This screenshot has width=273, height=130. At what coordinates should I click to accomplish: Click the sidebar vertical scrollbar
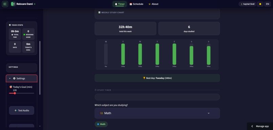[40, 68]
